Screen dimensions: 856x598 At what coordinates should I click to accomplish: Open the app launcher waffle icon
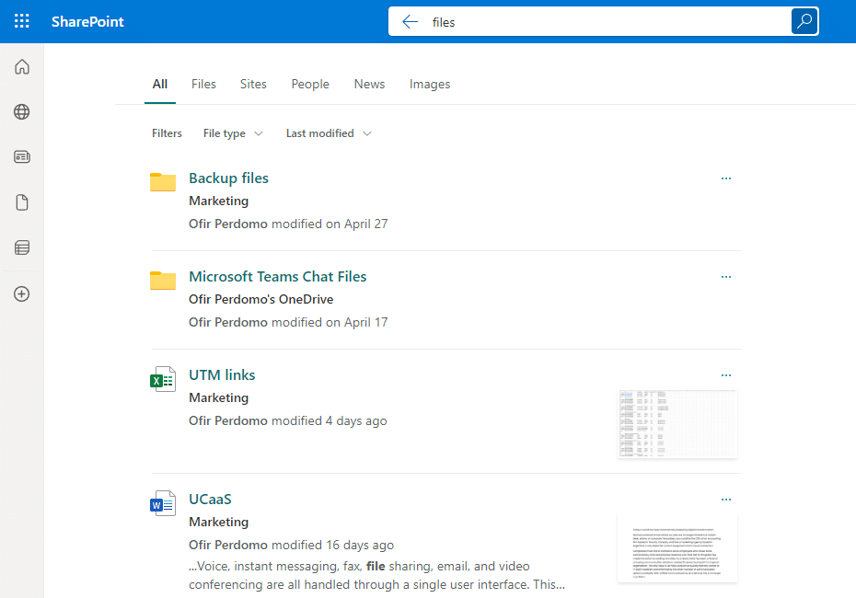pos(22,21)
